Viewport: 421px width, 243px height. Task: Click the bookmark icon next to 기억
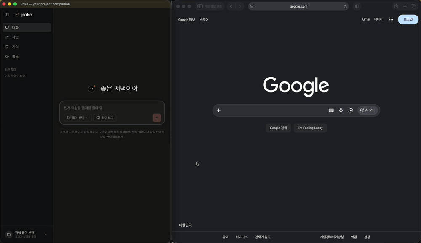[7, 47]
